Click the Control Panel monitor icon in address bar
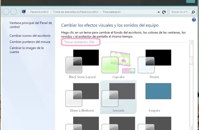Image resolution: width=199 pixels, height=130 pixels. coord(24,12)
